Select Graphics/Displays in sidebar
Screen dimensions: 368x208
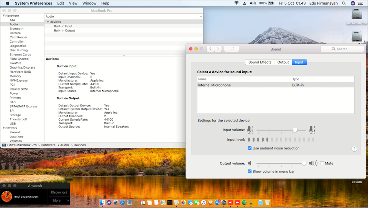point(22,67)
